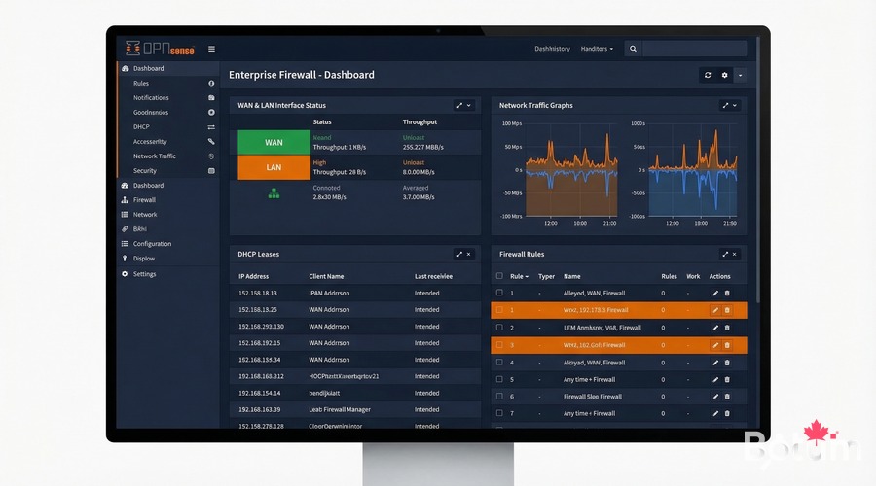Close the DHCP Leases widget
876x486 pixels.
pos(469,255)
